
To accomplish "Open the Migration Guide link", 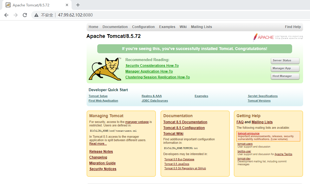I will tap(102, 163).
